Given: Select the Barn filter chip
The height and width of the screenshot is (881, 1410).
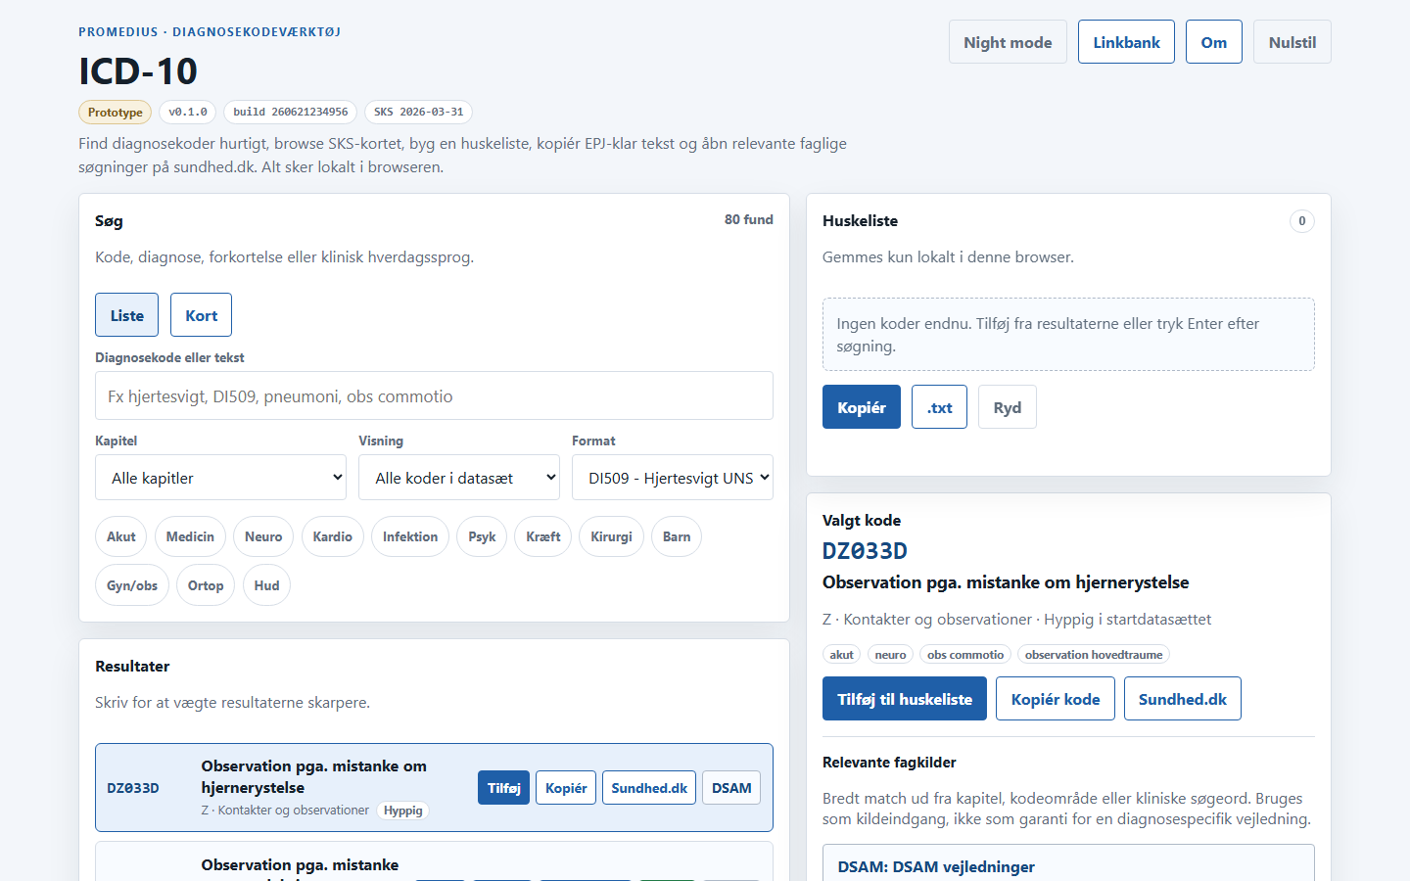Looking at the screenshot, I should click(x=677, y=536).
